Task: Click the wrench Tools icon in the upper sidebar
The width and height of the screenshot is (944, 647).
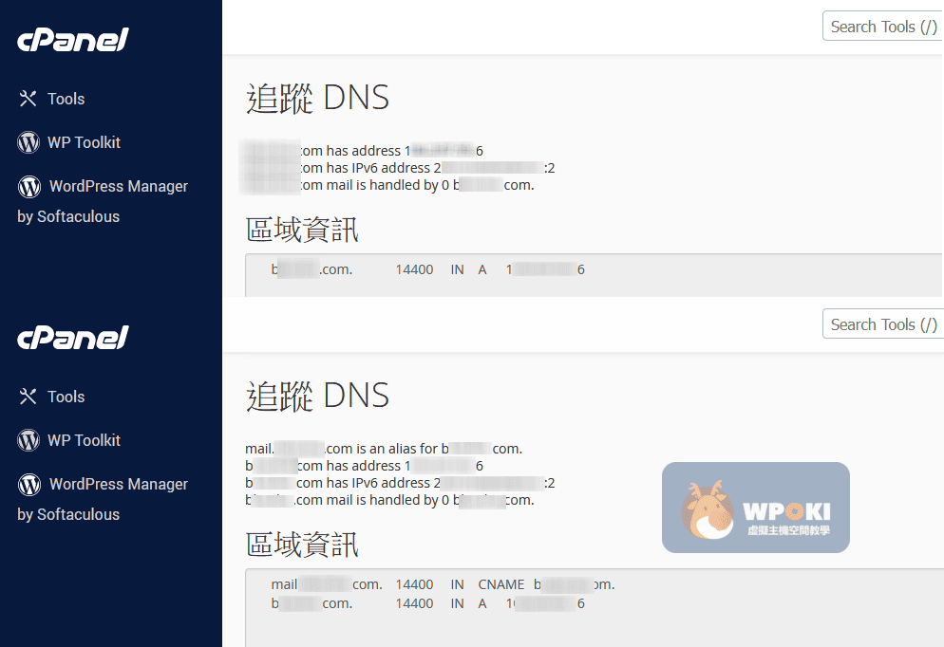Action: coord(28,99)
